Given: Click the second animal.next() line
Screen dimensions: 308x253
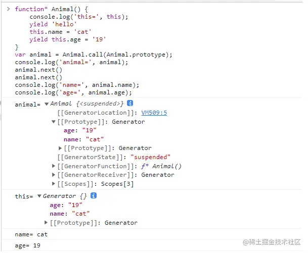Looking at the screenshot, I should point(38,77).
